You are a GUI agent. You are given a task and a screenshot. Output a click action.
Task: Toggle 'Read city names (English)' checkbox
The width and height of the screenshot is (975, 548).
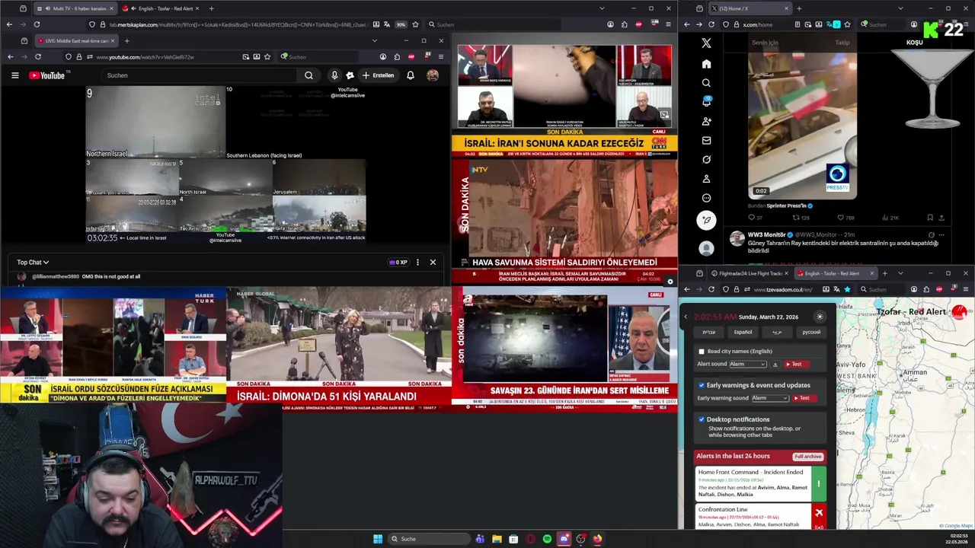(702, 352)
